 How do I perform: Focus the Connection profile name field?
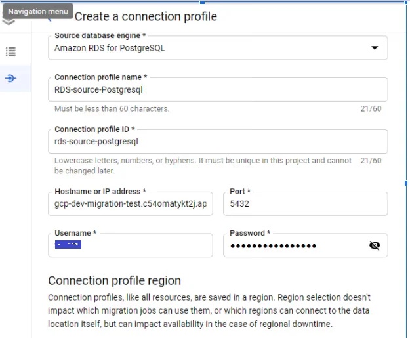(216, 90)
